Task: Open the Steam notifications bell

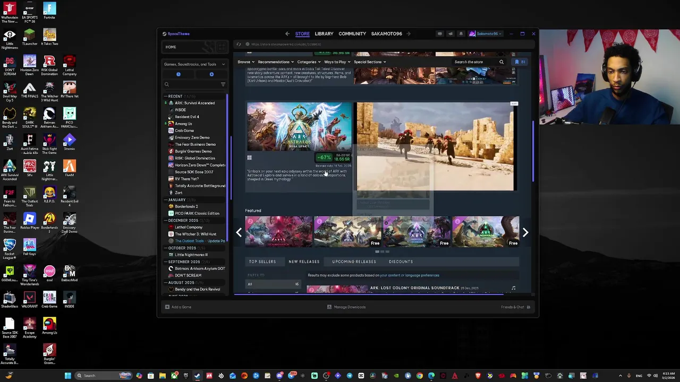Action: (x=461, y=33)
